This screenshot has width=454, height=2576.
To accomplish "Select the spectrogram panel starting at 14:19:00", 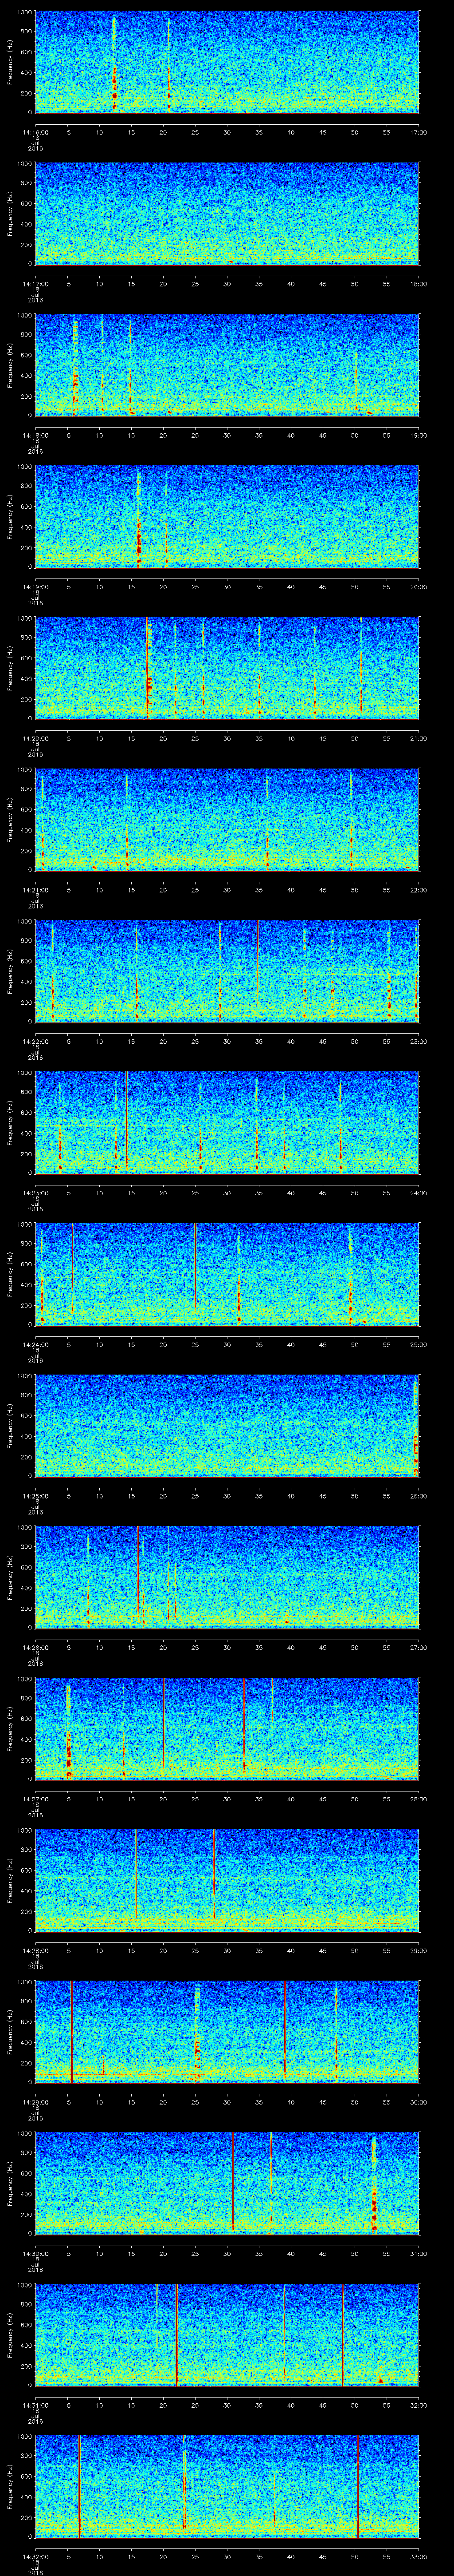I will [x=227, y=516].
